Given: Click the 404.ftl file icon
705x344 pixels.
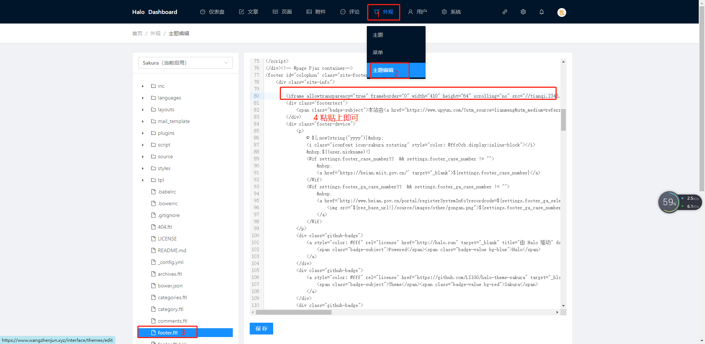Looking at the screenshot, I should [x=153, y=227].
